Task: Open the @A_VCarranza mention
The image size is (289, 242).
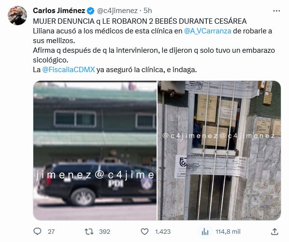Action: click(207, 31)
